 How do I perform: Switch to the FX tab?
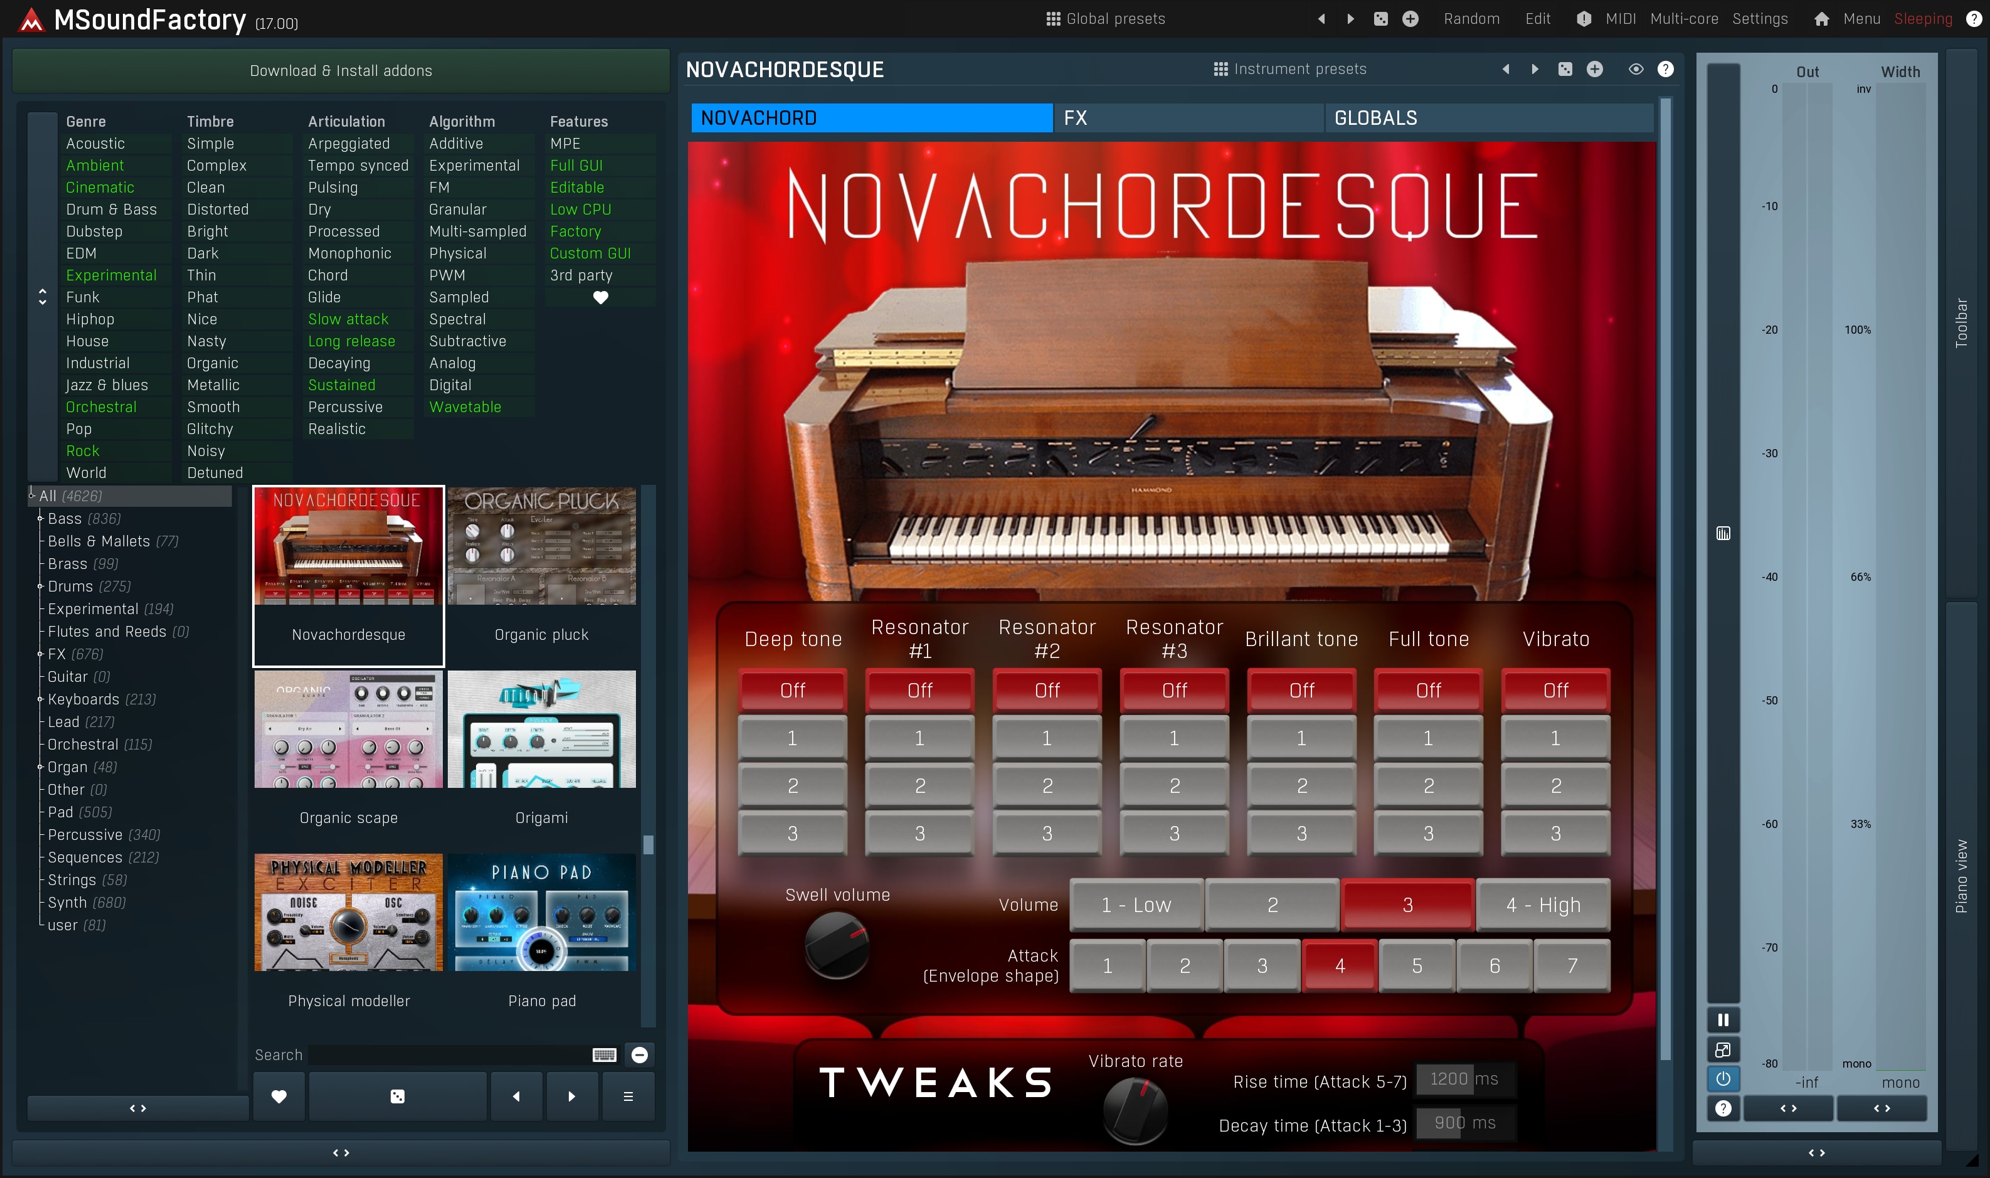tap(1188, 119)
